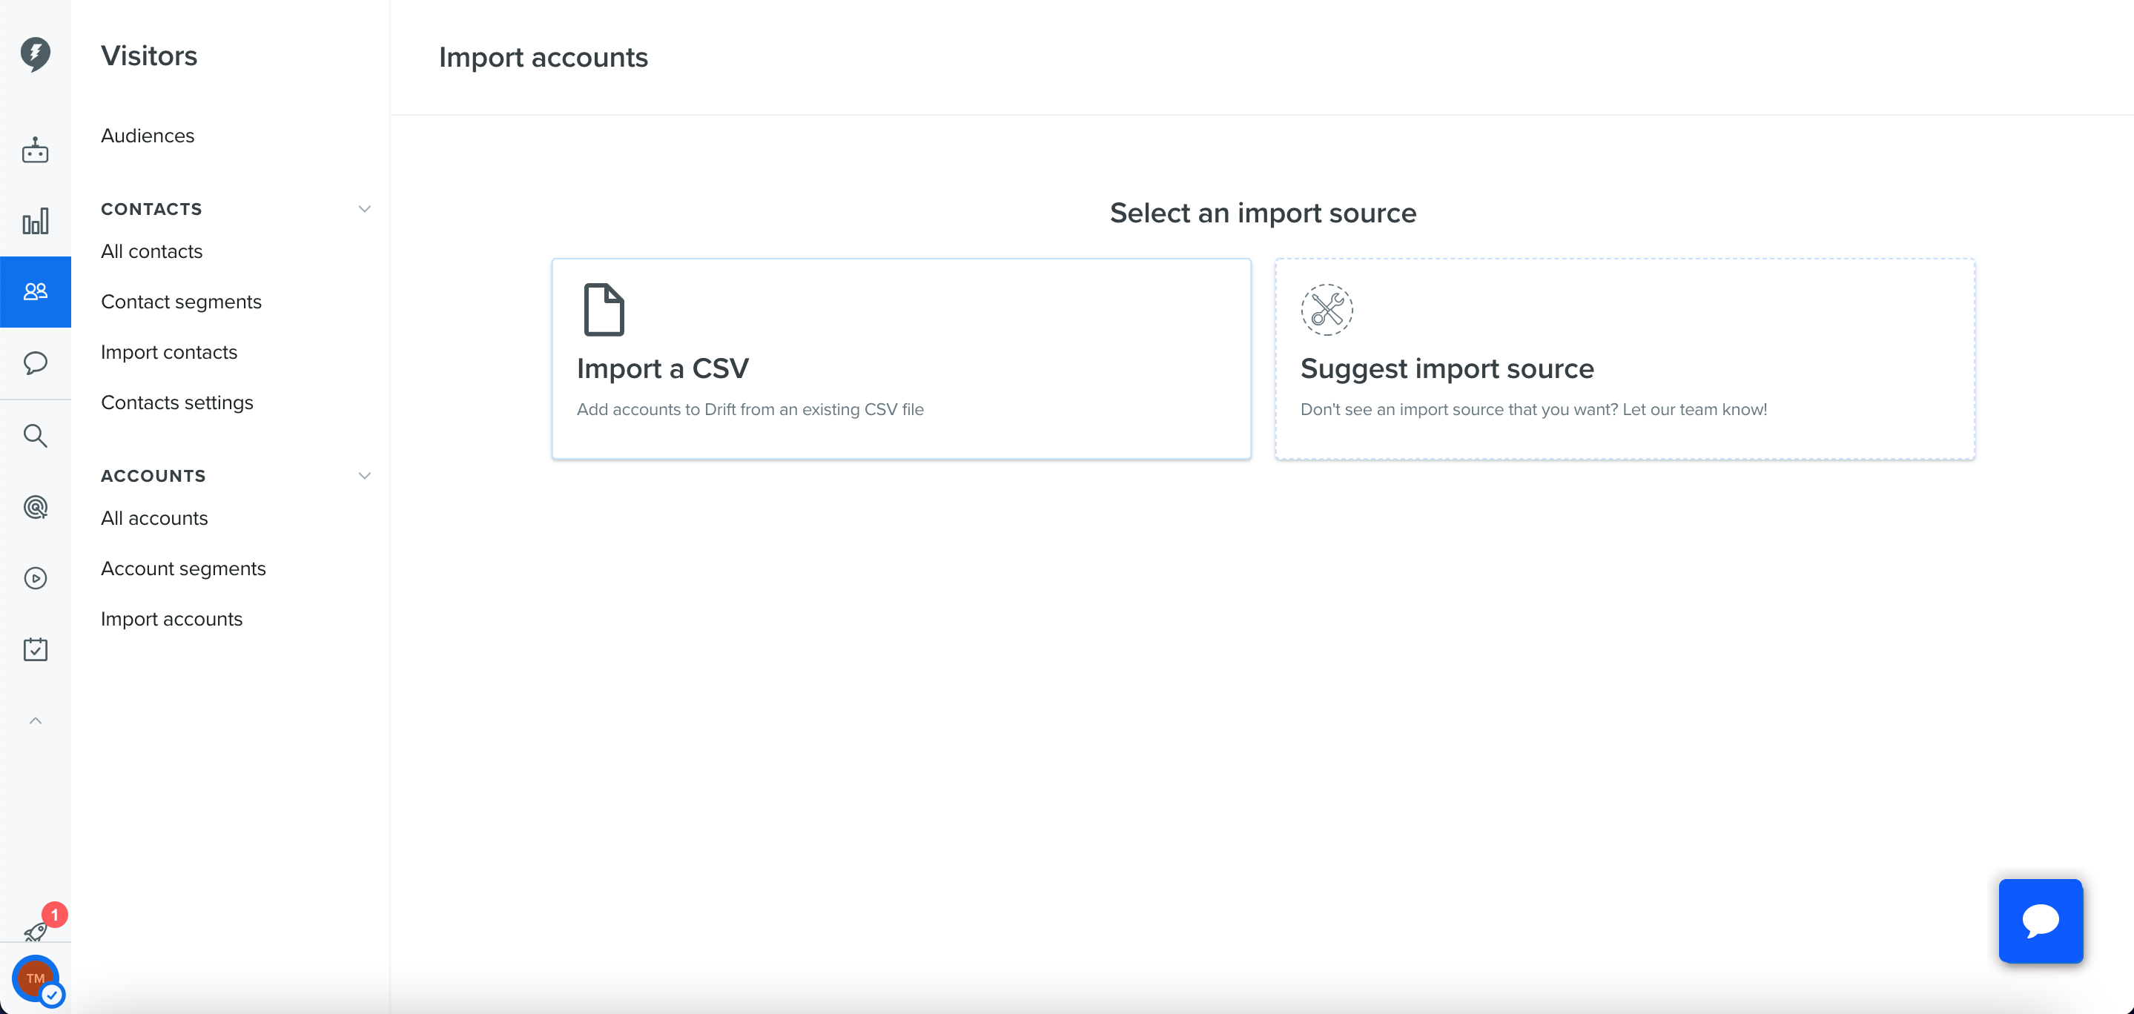Open the blue chat widget button

pyautogui.click(x=2041, y=921)
